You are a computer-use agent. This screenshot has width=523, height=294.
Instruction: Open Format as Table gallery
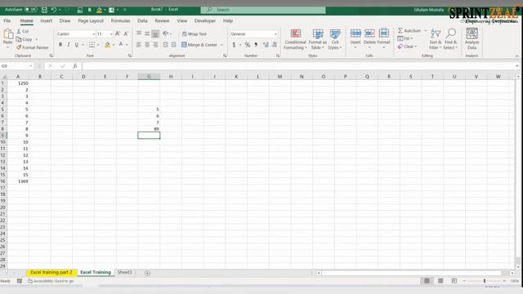[317, 39]
